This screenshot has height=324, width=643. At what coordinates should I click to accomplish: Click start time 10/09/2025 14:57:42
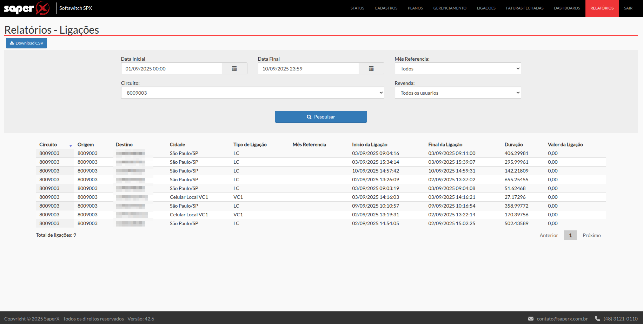(376, 171)
